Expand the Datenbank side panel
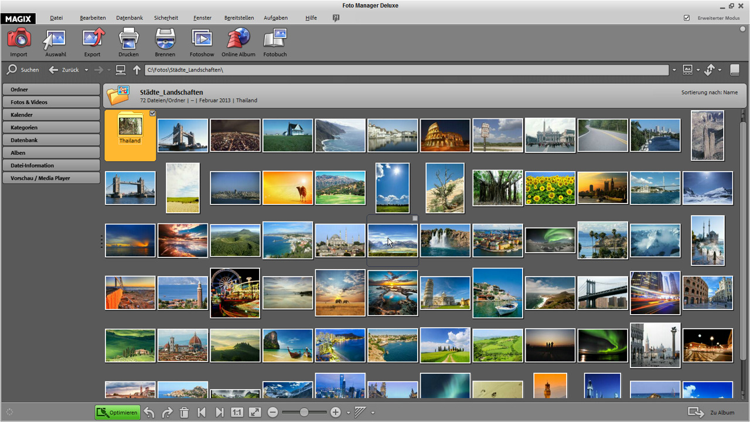750x422 pixels. click(x=51, y=140)
